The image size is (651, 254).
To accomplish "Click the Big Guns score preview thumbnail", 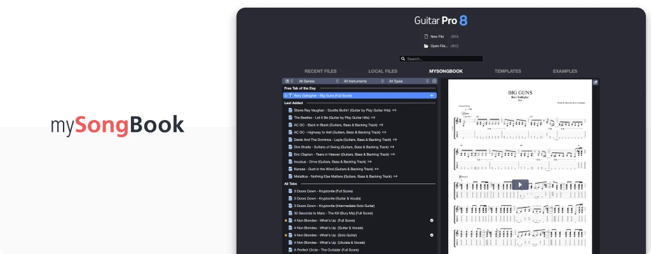I will tap(520, 166).
